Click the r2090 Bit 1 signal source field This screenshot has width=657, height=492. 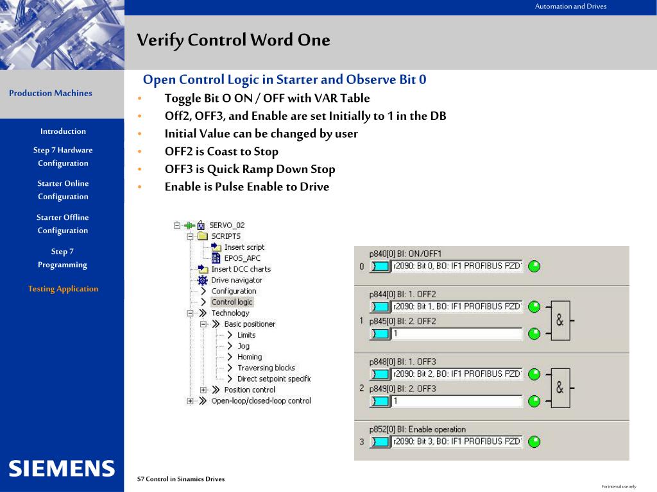coord(457,307)
